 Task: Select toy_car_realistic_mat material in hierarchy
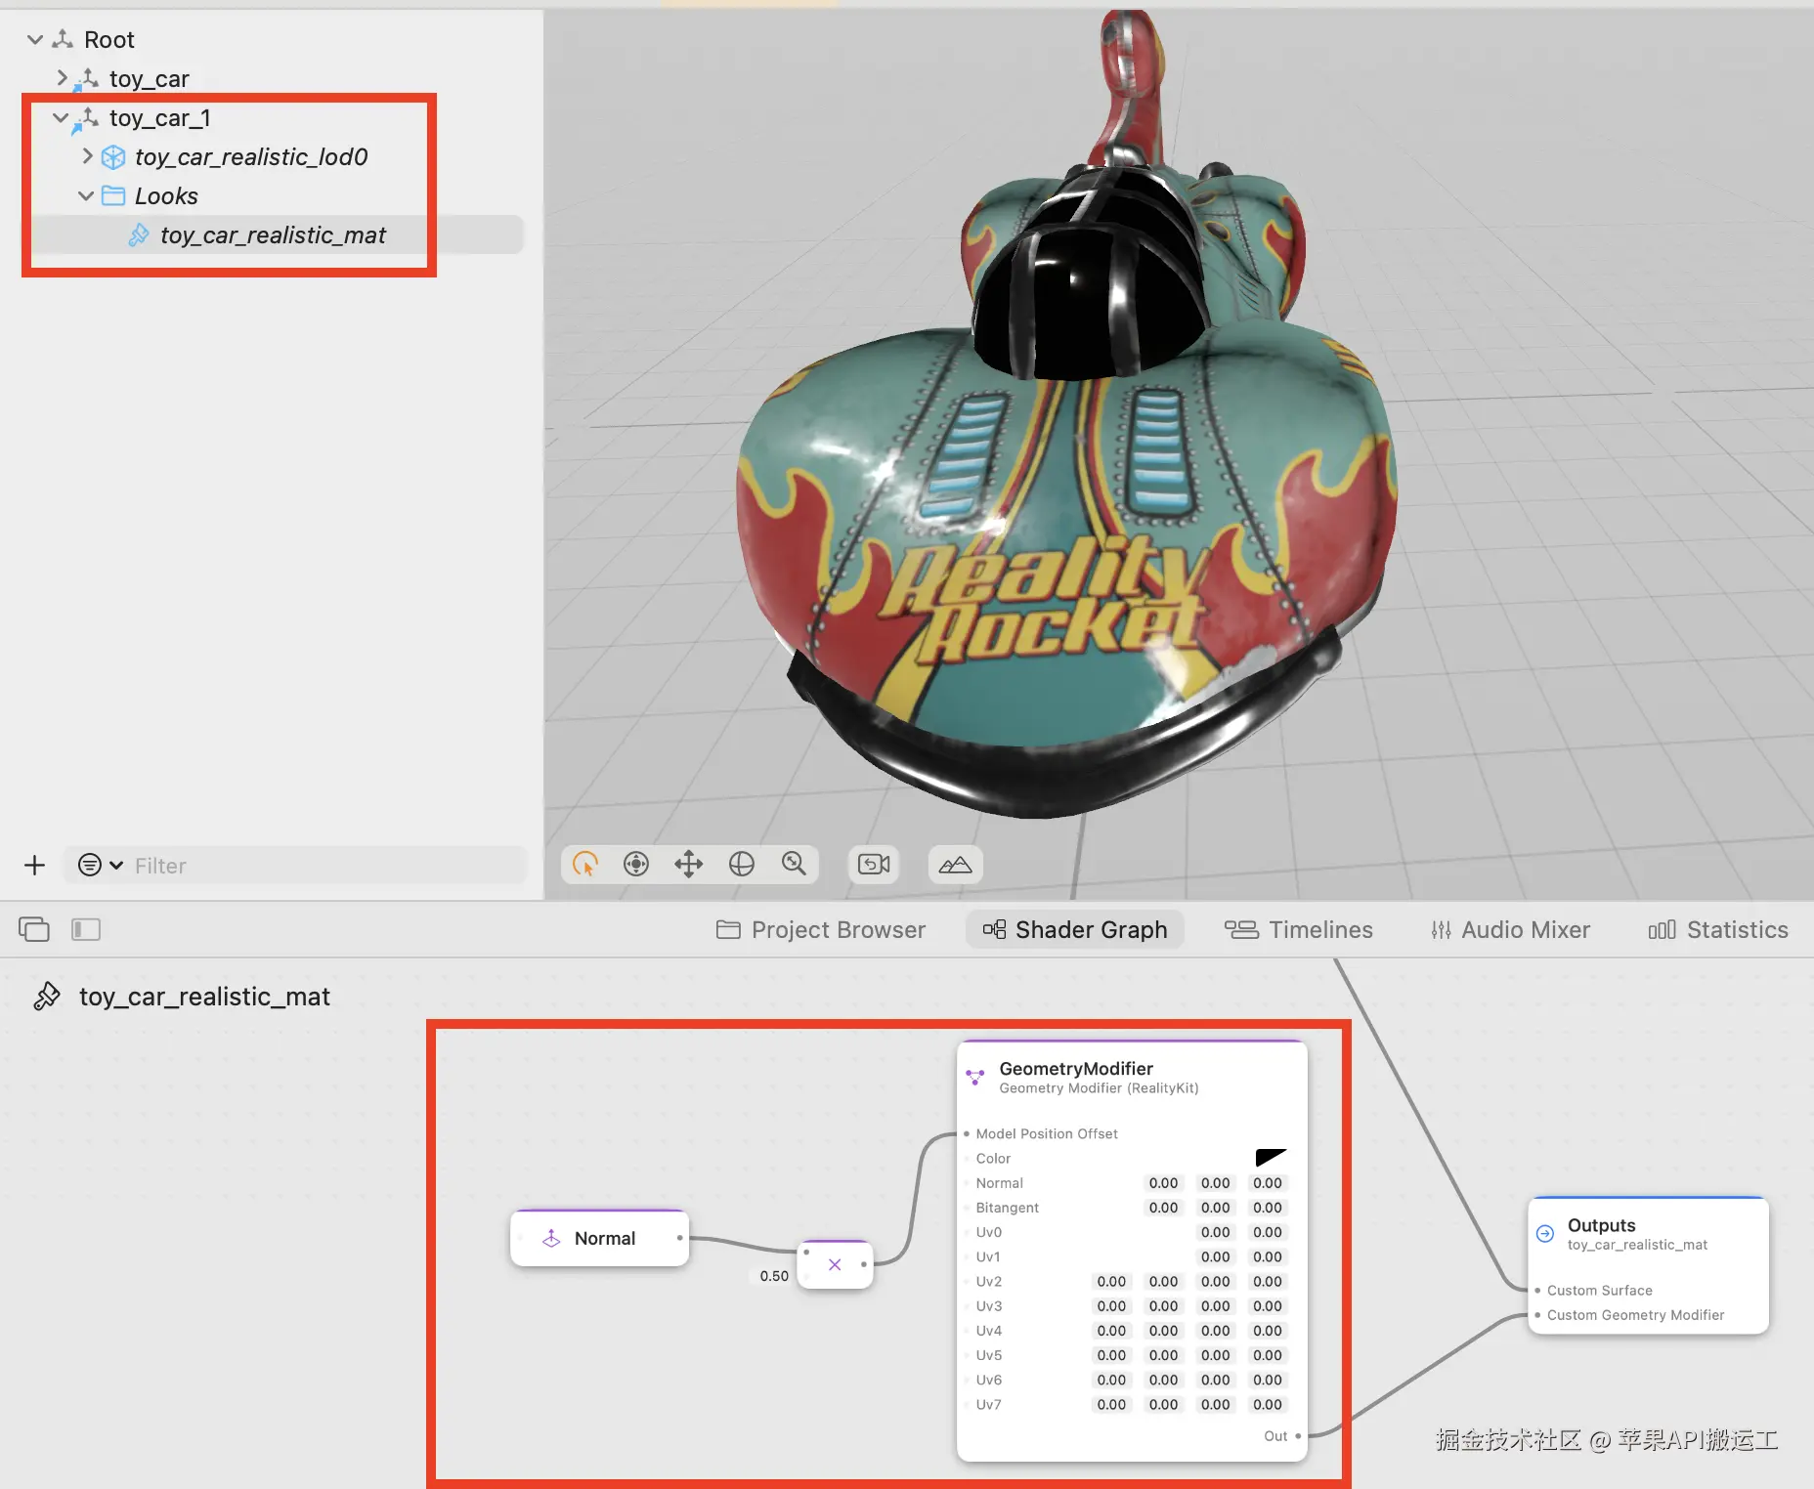click(274, 234)
